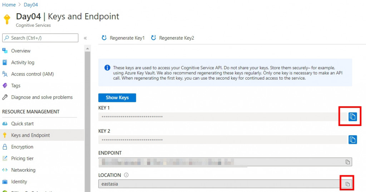
Task: Click the ENDPOINT text field
Action: pos(225,162)
